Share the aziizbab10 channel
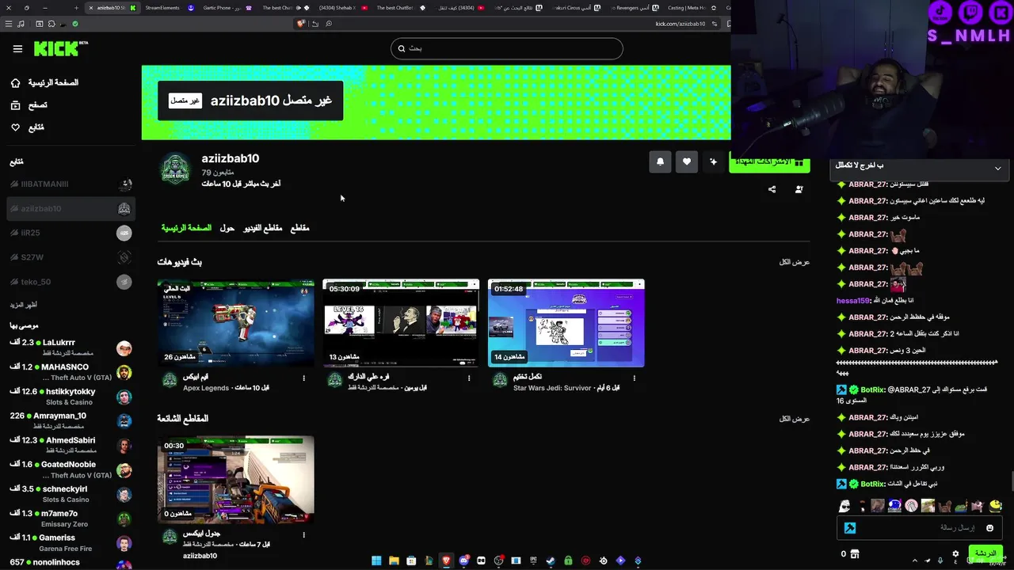Screen dimensions: 1014x570 (x=772, y=189)
